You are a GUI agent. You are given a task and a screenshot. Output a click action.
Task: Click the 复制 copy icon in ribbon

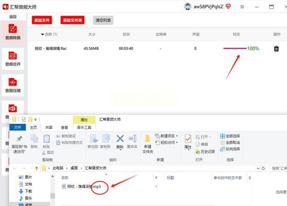(x=34, y=139)
